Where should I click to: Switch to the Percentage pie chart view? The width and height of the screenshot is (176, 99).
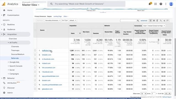[154, 21]
